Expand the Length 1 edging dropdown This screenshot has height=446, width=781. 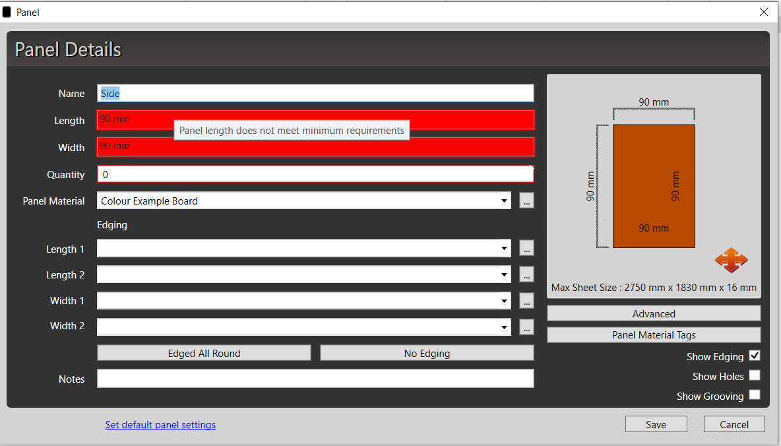click(x=504, y=248)
